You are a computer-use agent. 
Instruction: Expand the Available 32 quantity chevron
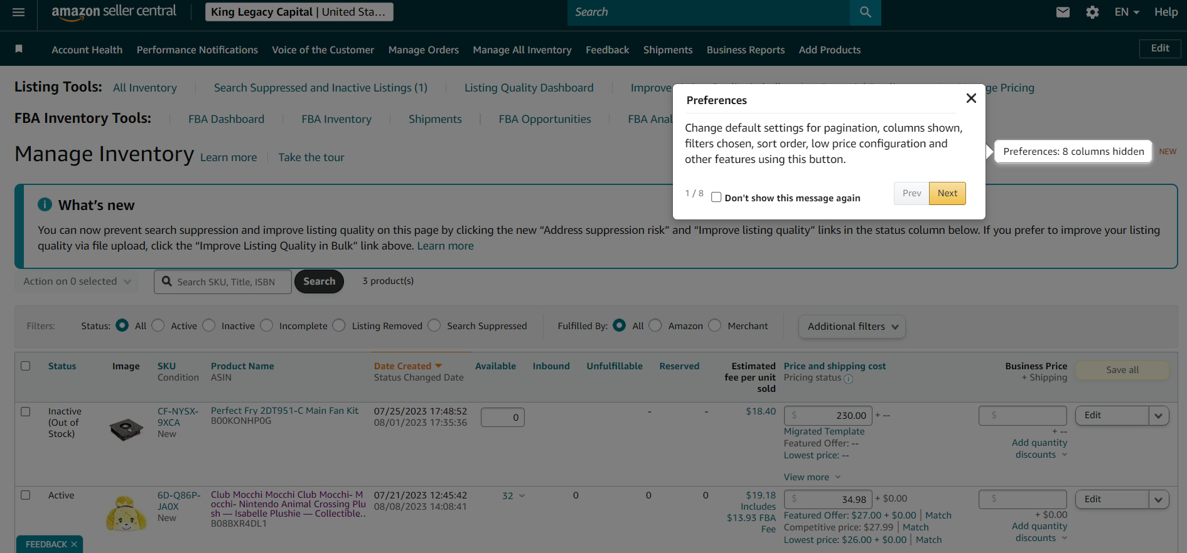coord(521,496)
